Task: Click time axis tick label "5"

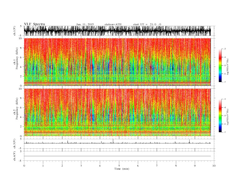Action: pyautogui.click(x=119, y=166)
